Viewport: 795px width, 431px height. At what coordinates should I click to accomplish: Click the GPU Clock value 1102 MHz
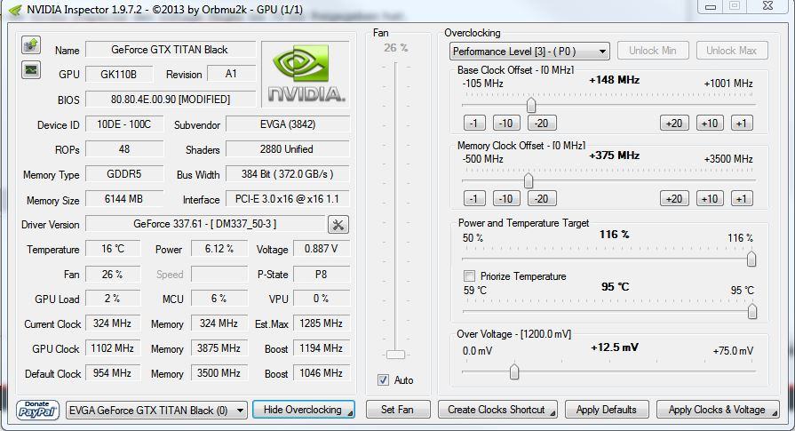click(113, 348)
